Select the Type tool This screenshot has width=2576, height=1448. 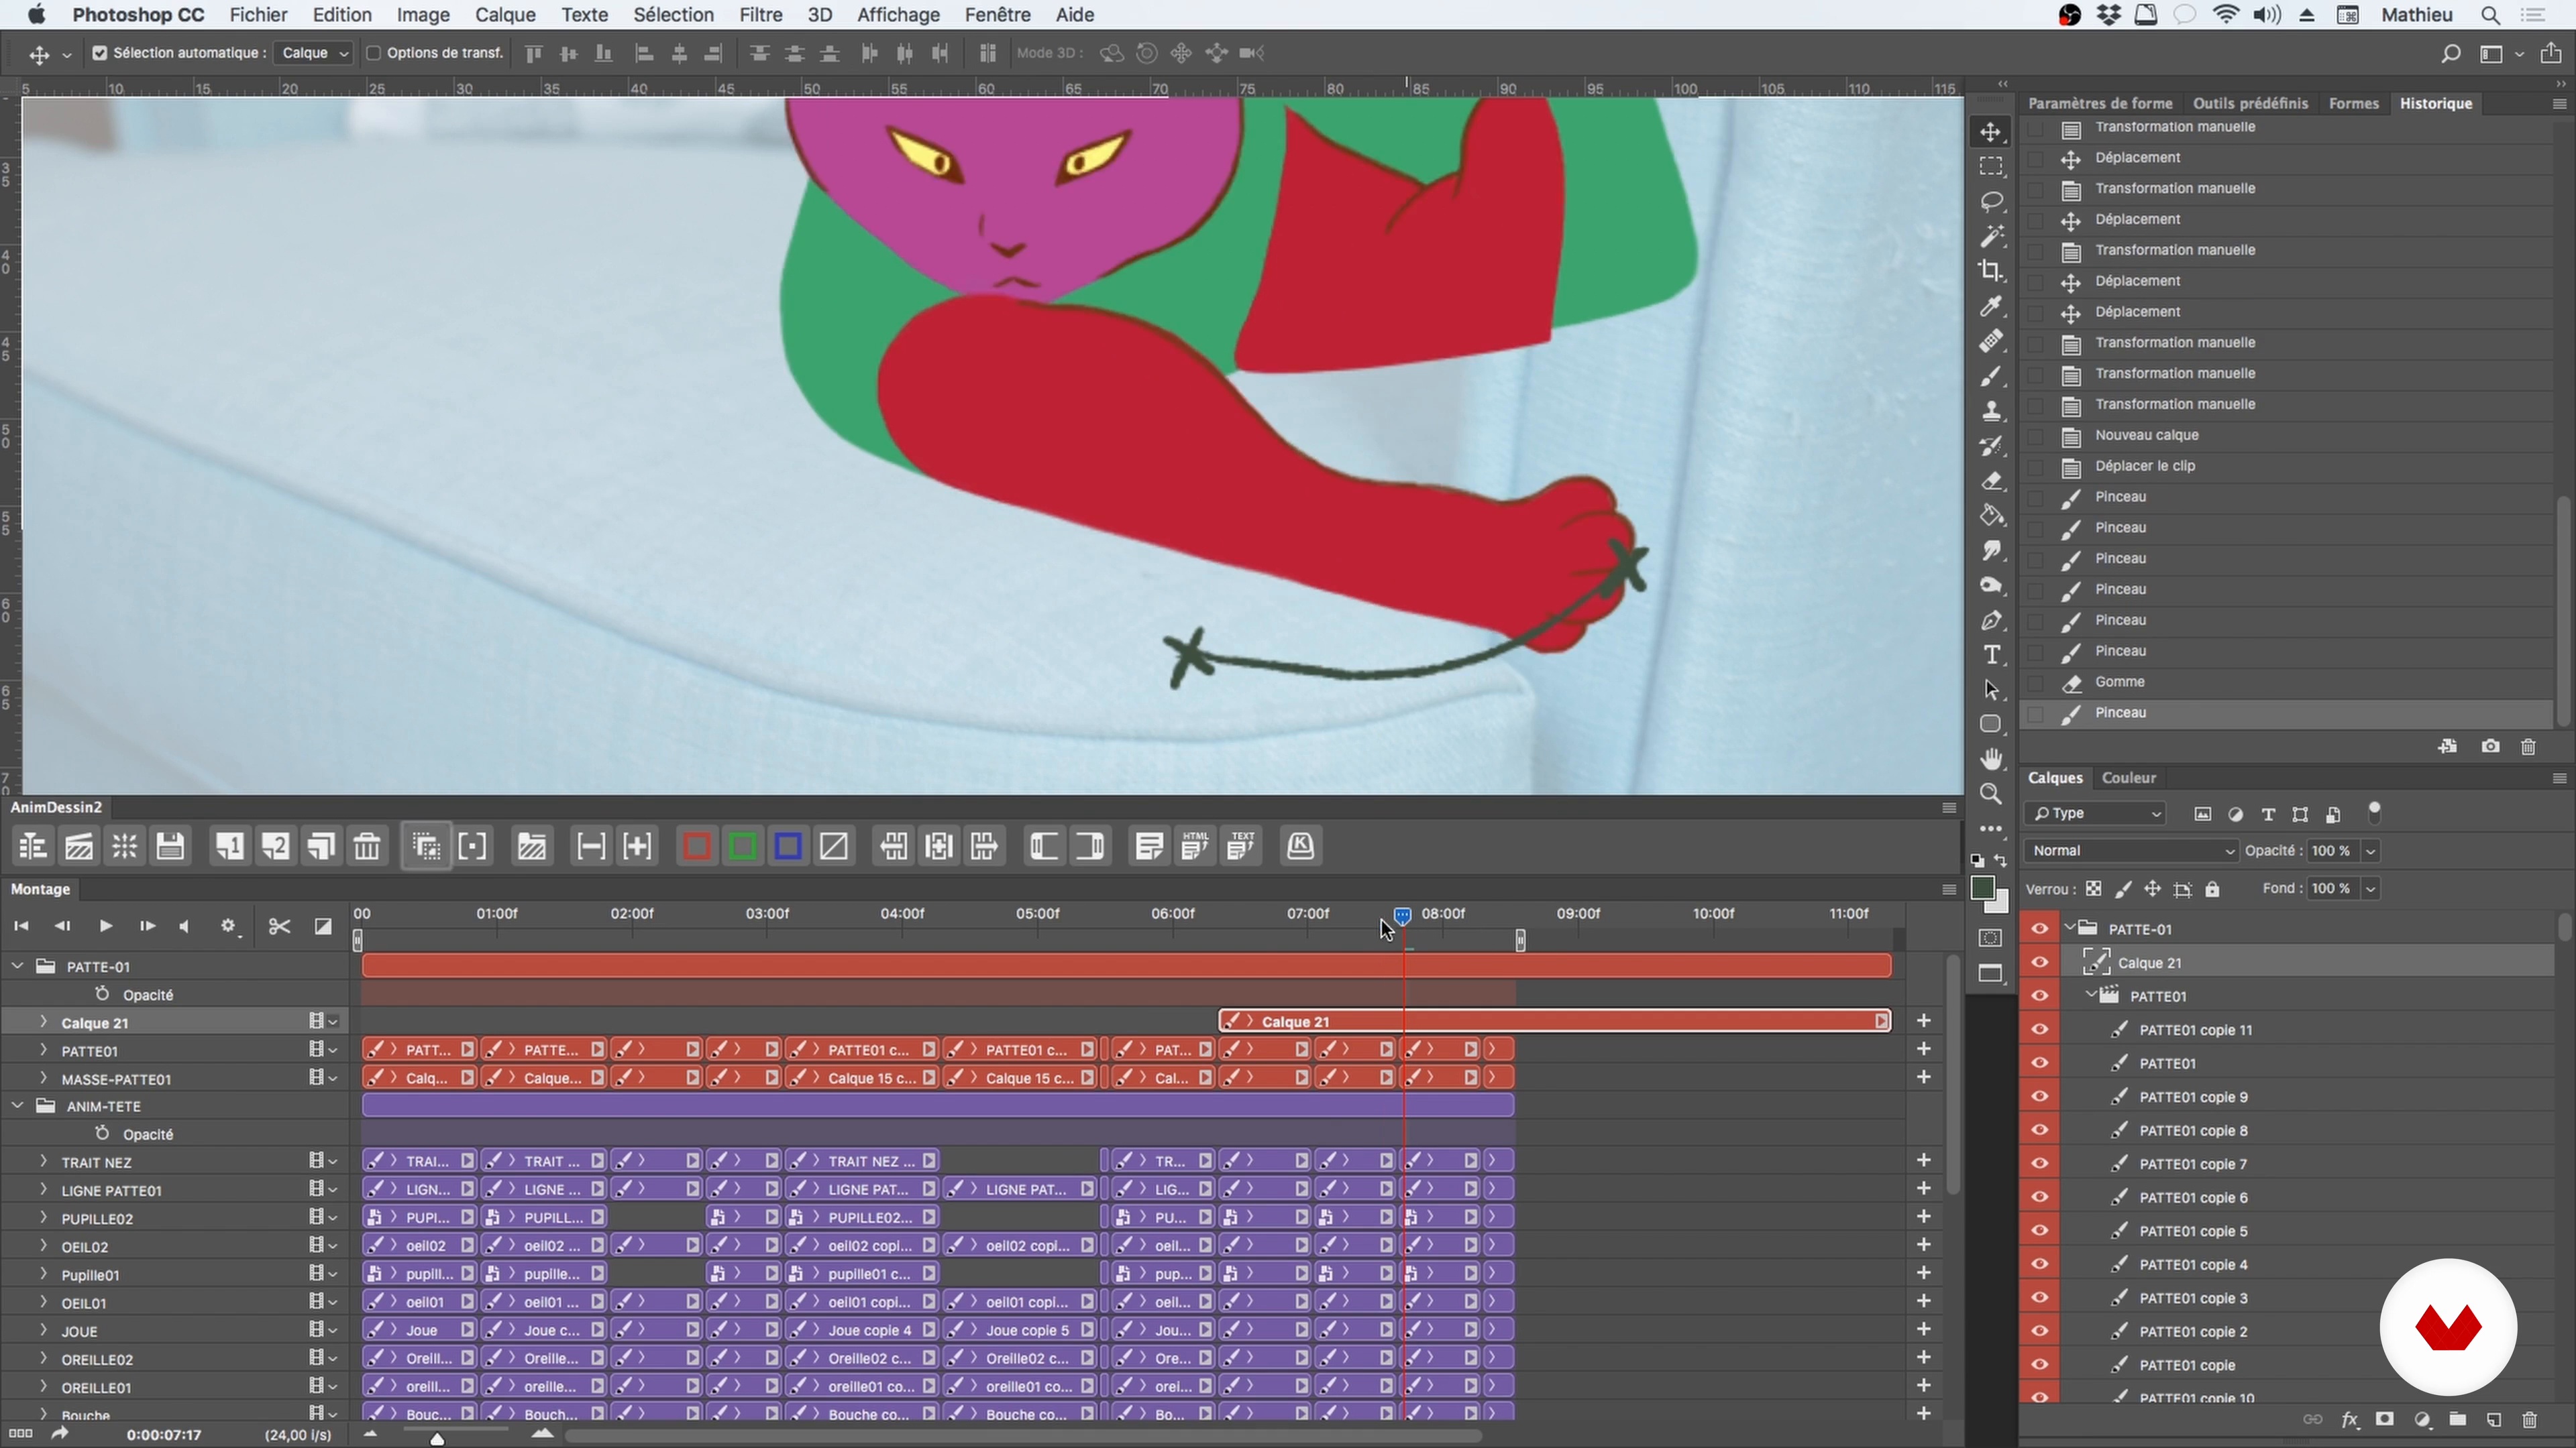pos(1991,654)
